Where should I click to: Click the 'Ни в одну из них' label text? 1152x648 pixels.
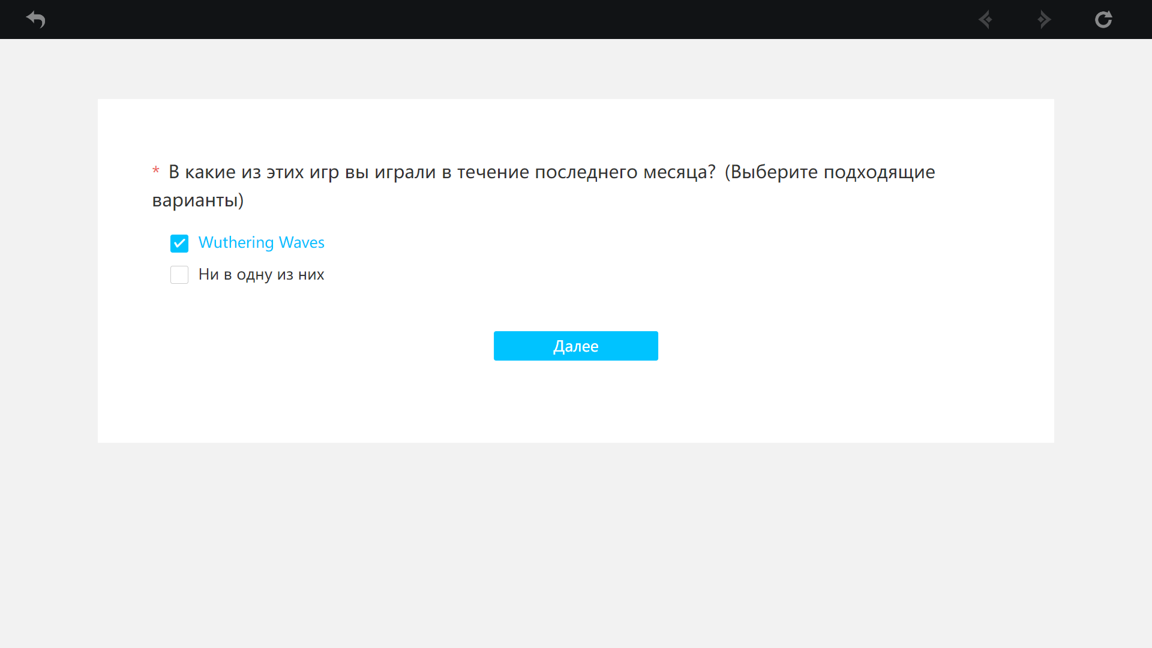tap(262, 275)
